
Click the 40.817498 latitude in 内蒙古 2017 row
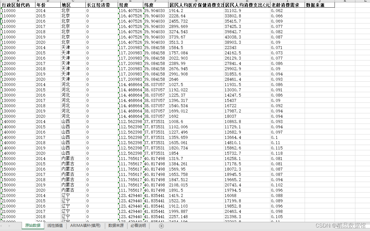point(156,174)
